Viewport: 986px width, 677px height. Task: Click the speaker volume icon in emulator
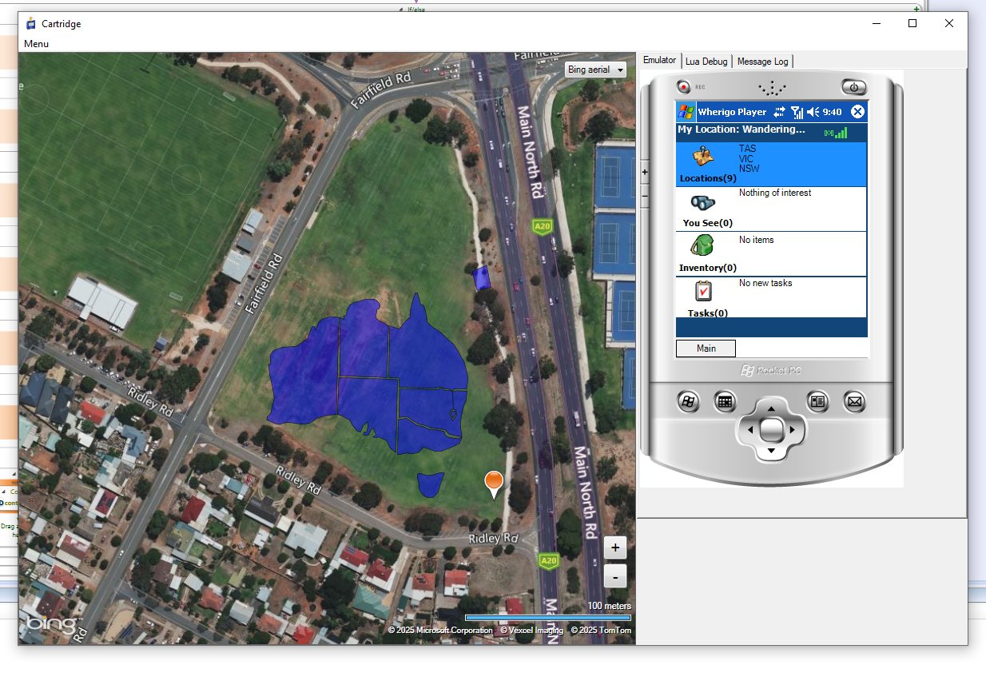tap(813, 112)
